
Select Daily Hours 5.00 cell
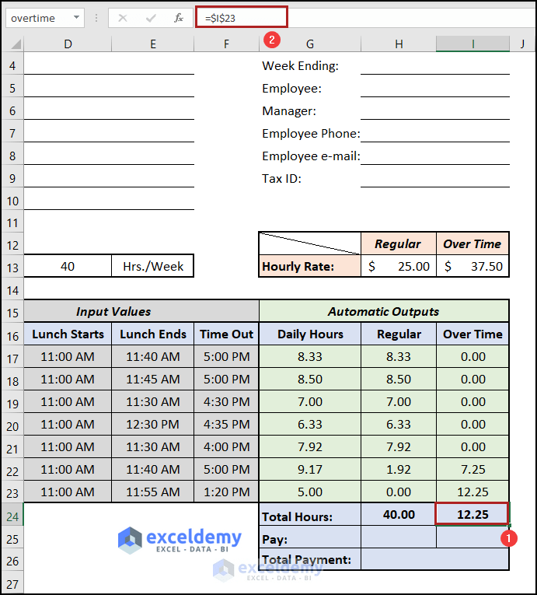tap(310, 492)
